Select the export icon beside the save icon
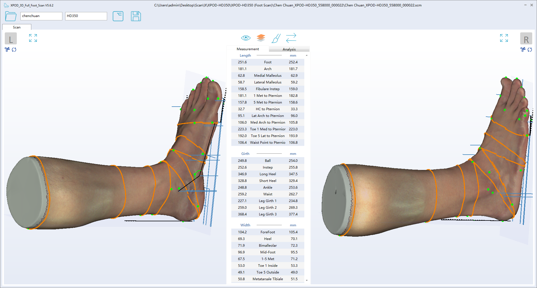Viewport: 537px width, 288px height. (118, 16)
